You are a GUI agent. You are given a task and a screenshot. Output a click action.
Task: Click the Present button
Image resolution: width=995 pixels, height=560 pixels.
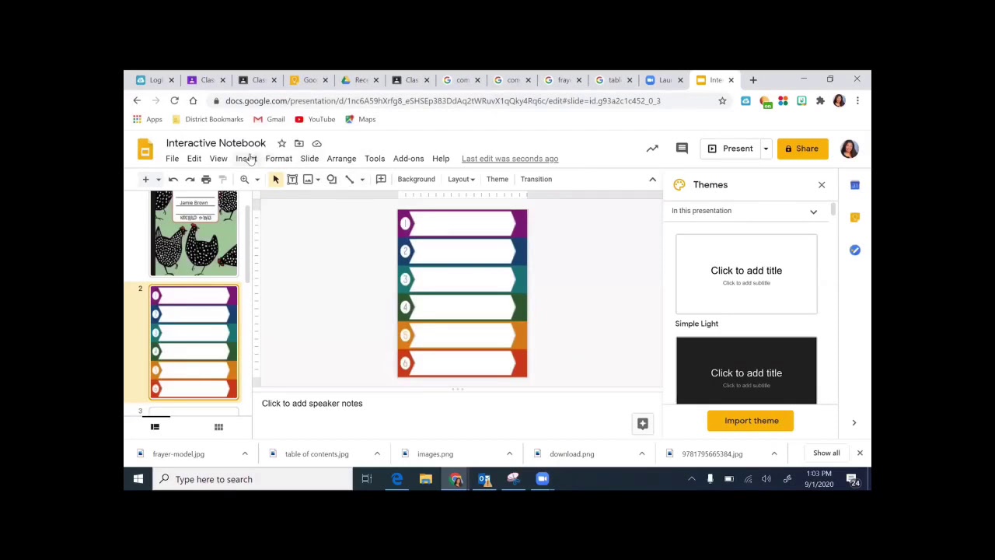731,149
